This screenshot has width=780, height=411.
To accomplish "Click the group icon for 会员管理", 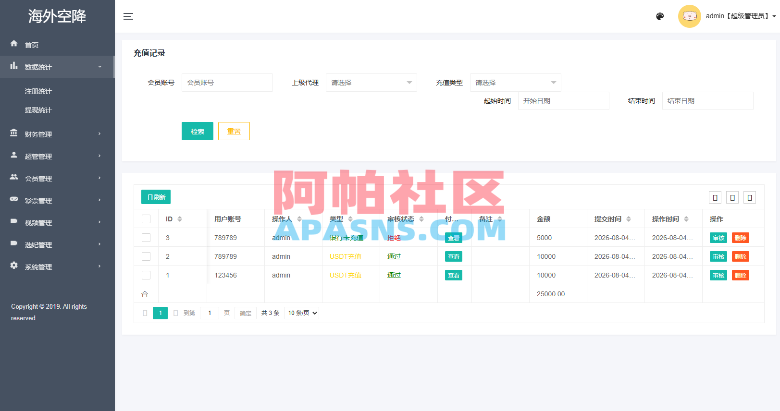I will (14, 177).
